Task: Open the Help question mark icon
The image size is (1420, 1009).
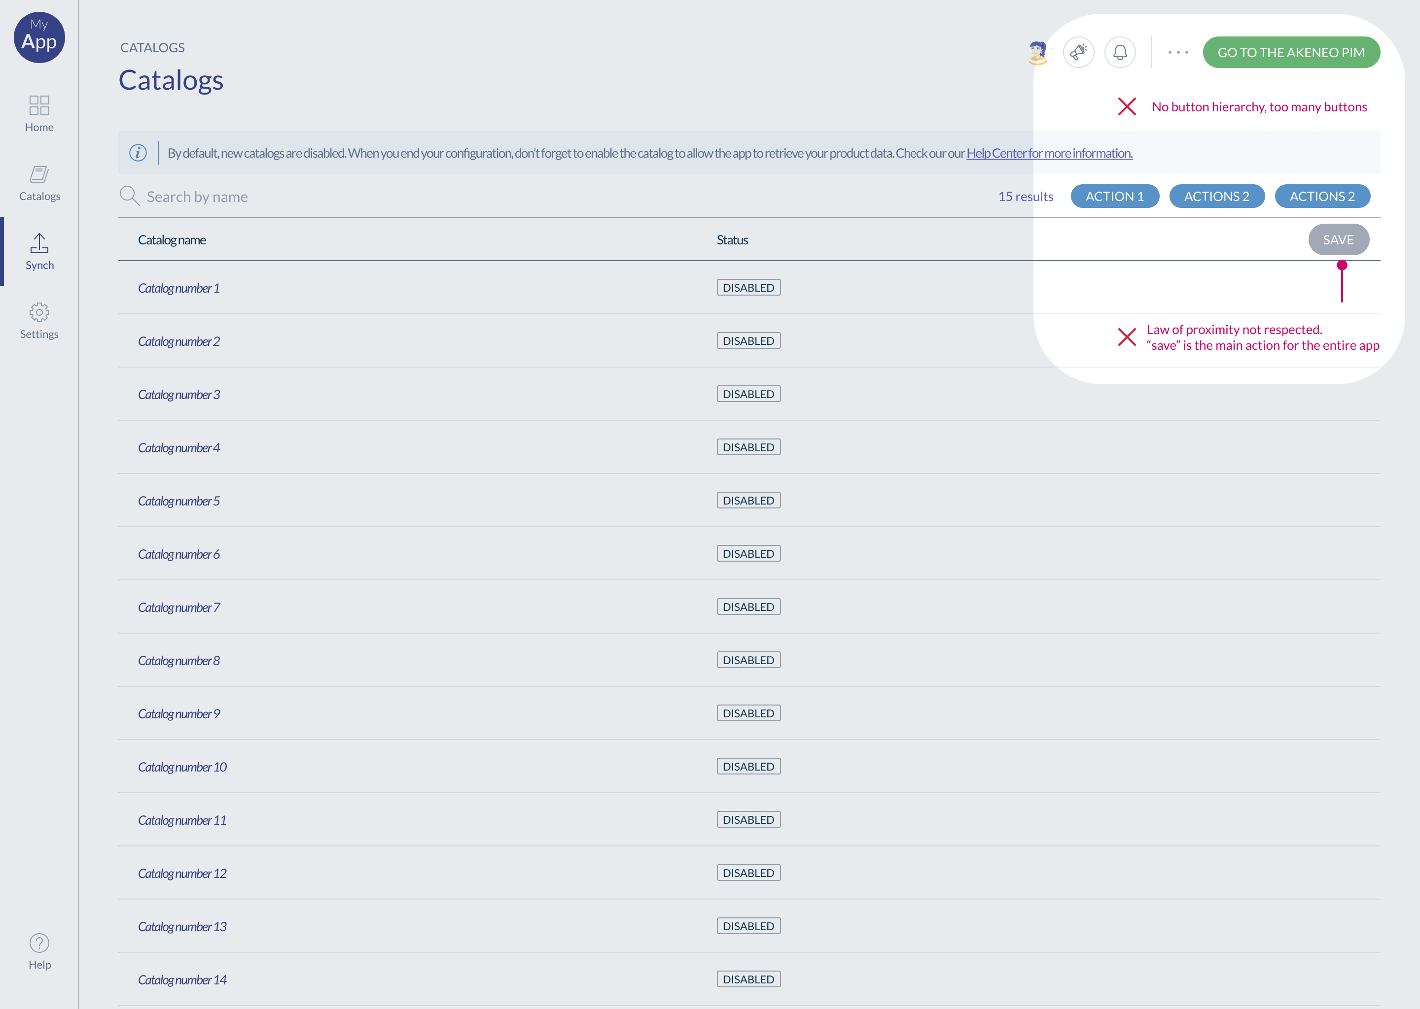Action: [x=39, y=943]
